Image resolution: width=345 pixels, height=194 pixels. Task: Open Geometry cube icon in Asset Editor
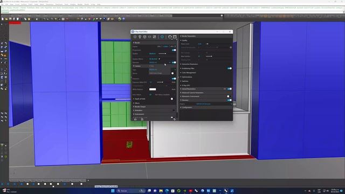(x=145, y=37)
